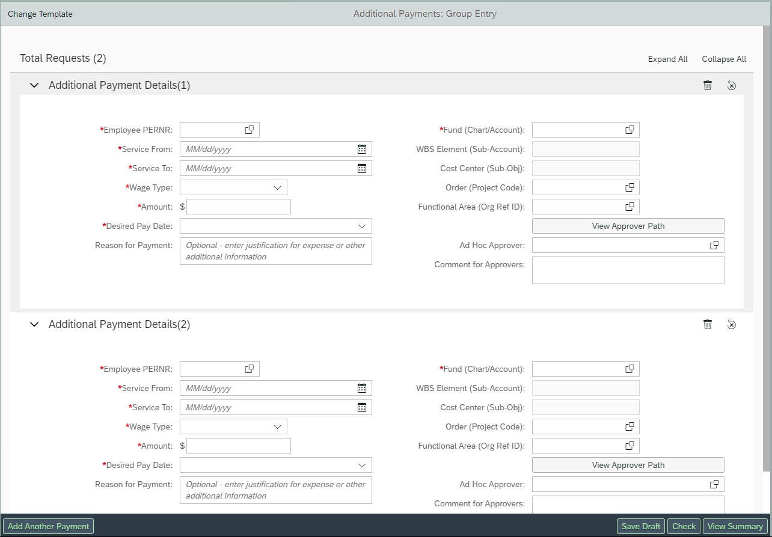Open value help for first Employee PERNR

250,130
